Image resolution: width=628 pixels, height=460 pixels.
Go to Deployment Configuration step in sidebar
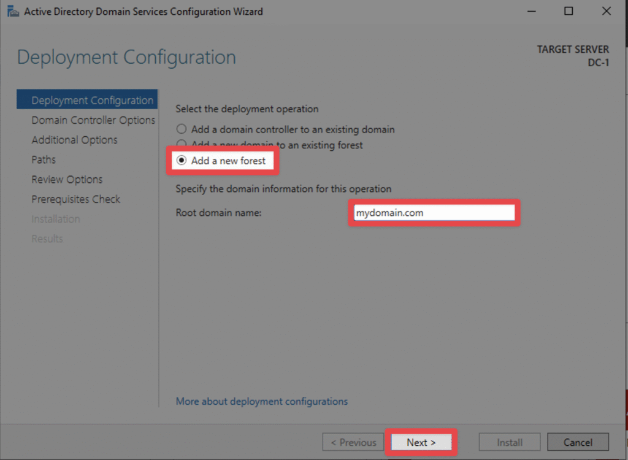click(x=92, y=101)
